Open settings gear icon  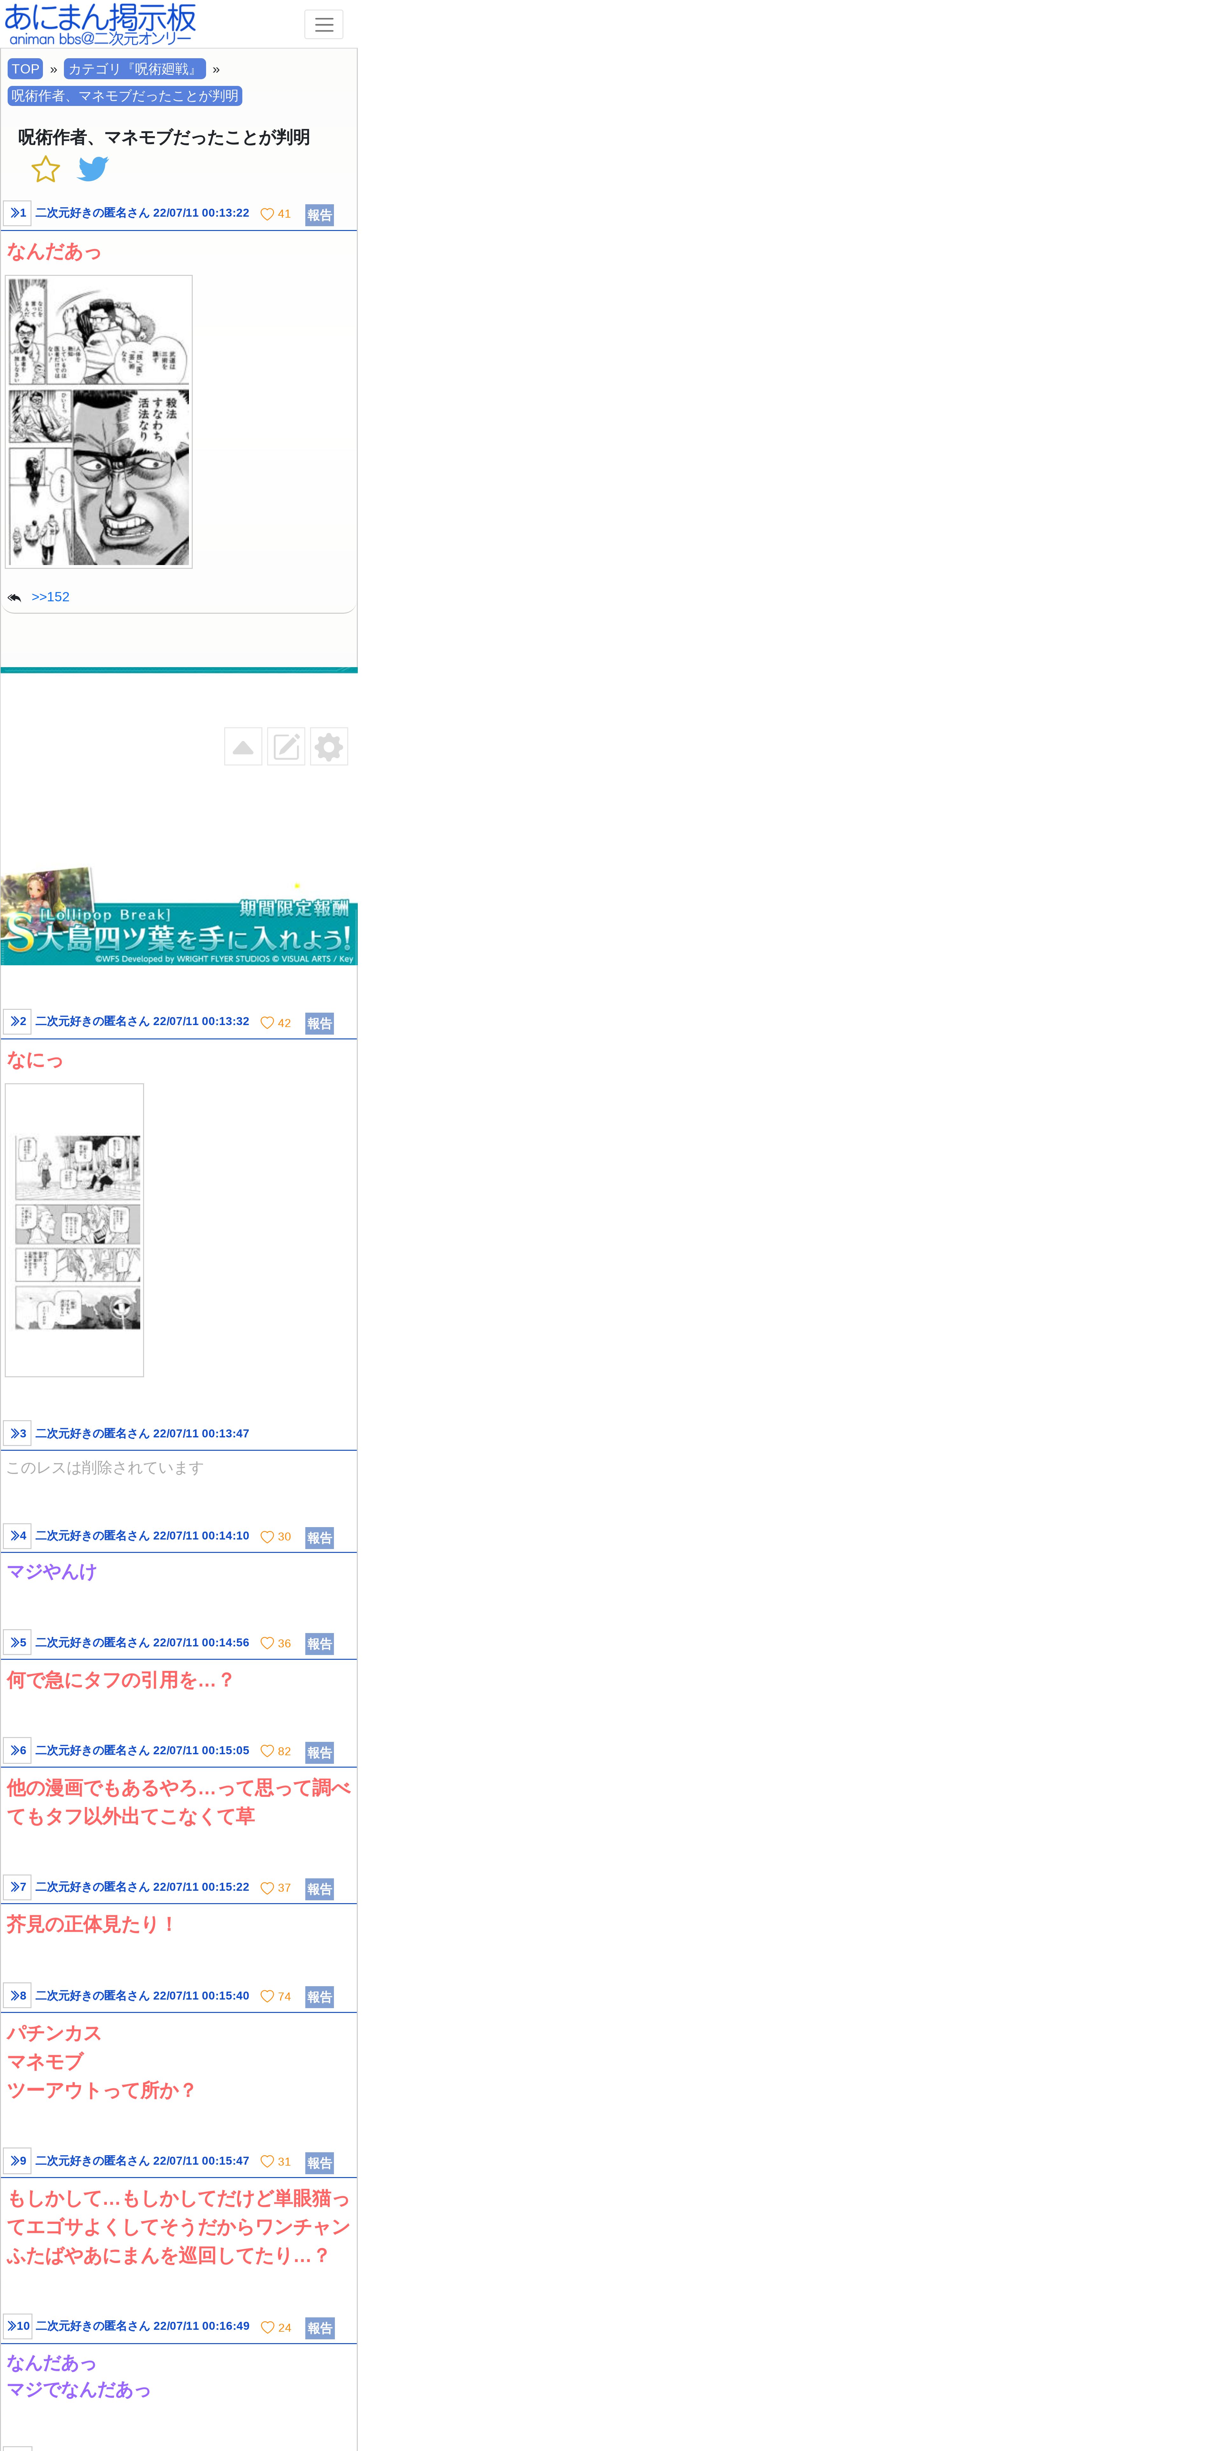(x=329, y=747)
